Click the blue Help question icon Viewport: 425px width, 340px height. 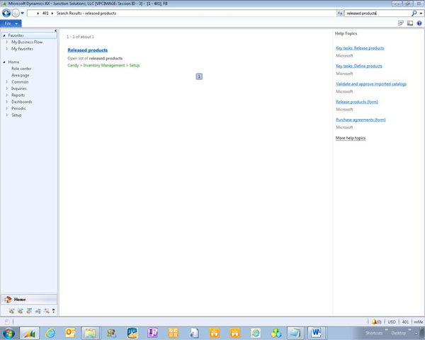coord(419,23)
